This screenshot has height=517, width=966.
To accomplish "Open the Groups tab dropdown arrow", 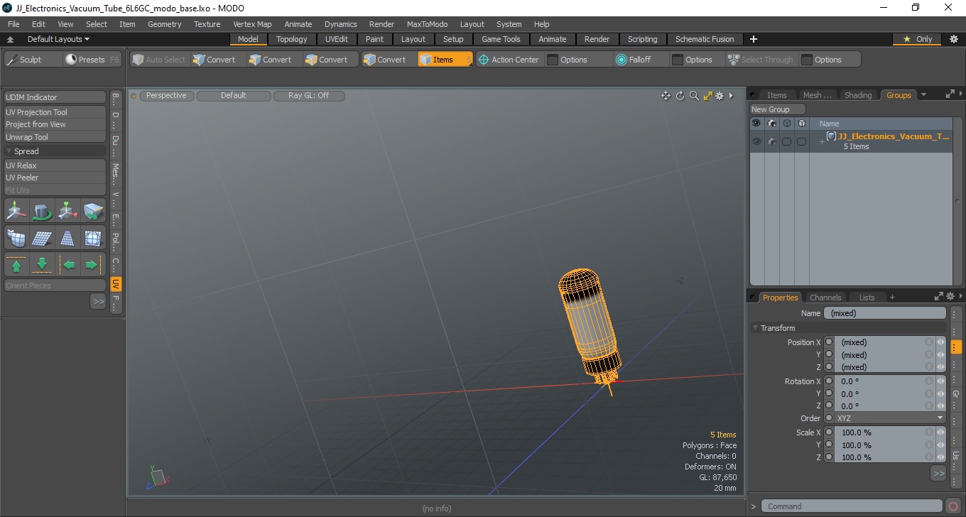I will 923,95.
